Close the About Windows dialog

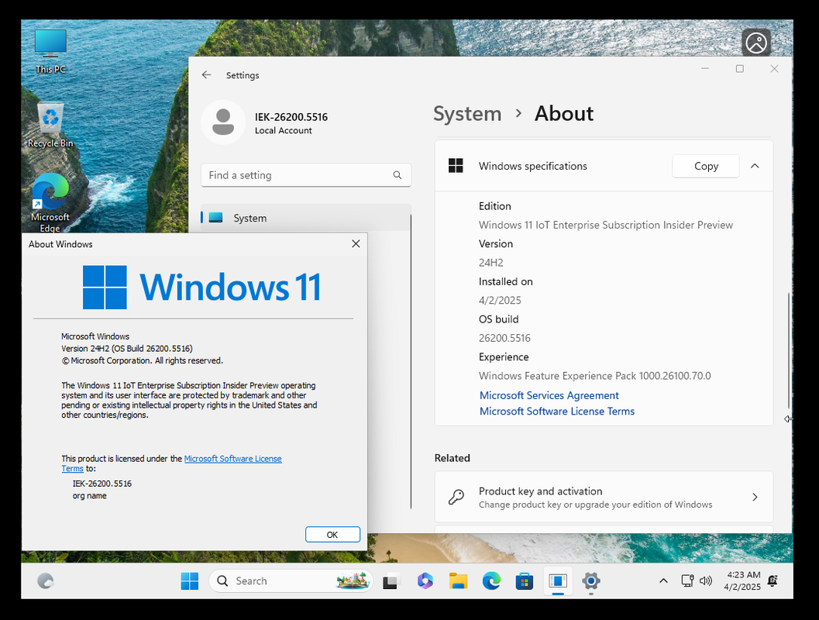[x=356, y=243]
